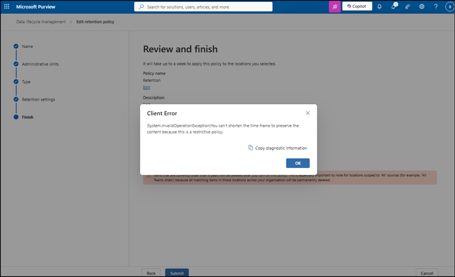Click the Submit button
This screenshot has width=455, height=277.
click(177, 273)
